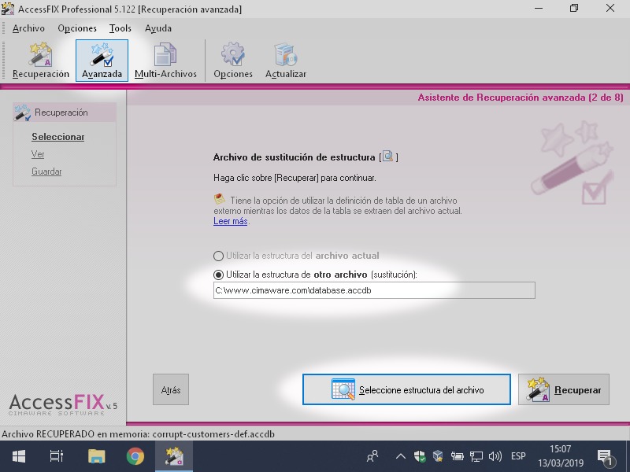Open the Archivo menu
This screenshot has width=630, height=472.
(x=28, y=28)
